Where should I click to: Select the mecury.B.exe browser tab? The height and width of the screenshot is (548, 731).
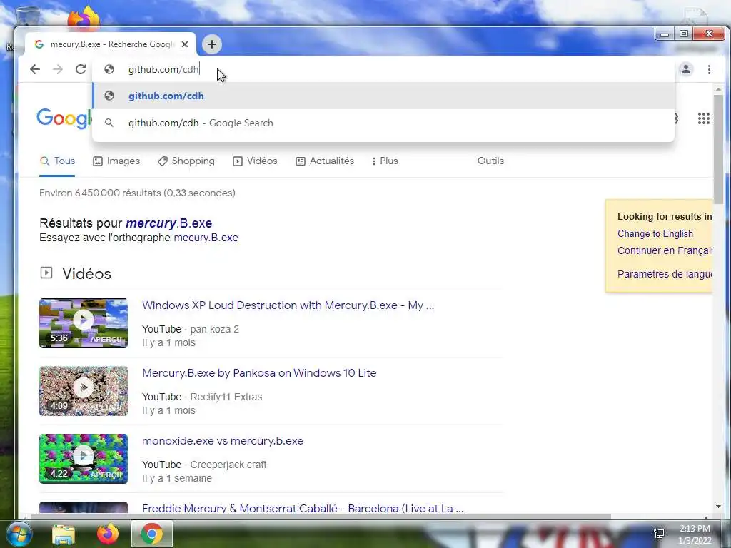click(x=111, y=44)
